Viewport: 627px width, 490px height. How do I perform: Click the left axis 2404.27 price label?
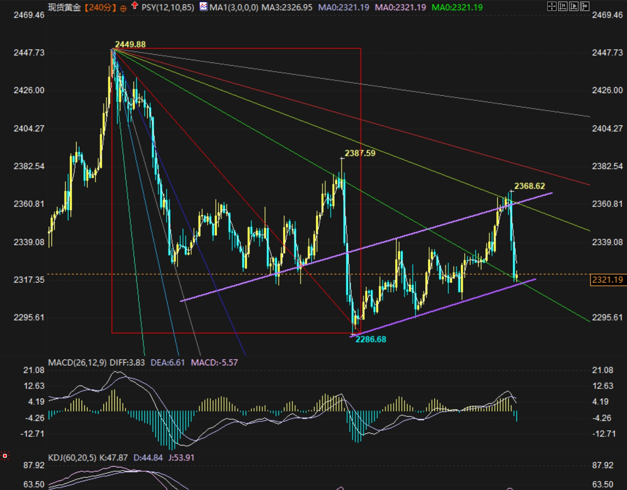(x=29, y=129)
